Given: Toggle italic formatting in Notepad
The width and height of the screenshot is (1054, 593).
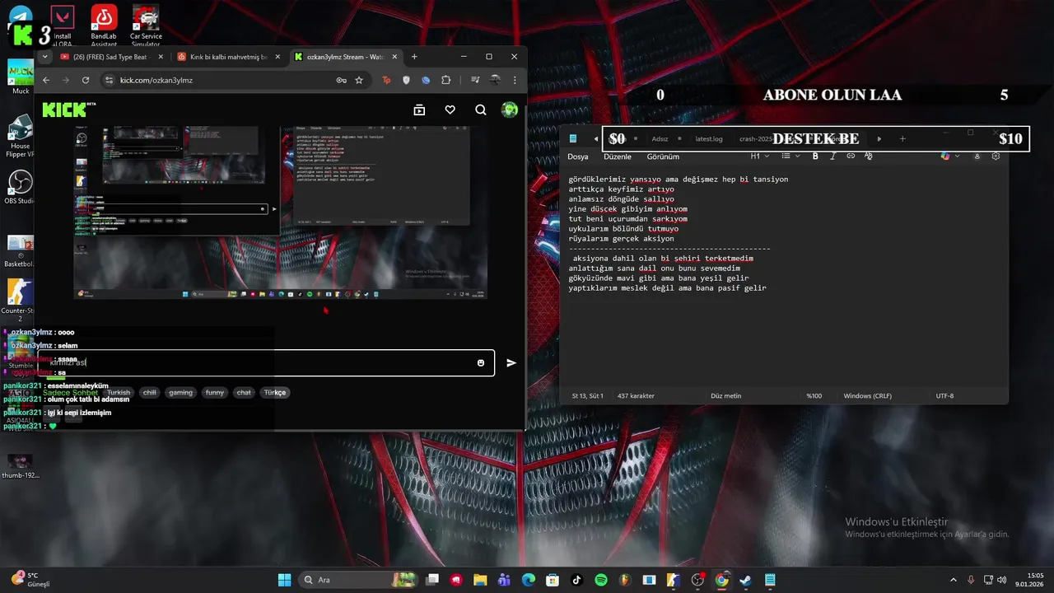Looking at the screenshot, I should point(832,156).
